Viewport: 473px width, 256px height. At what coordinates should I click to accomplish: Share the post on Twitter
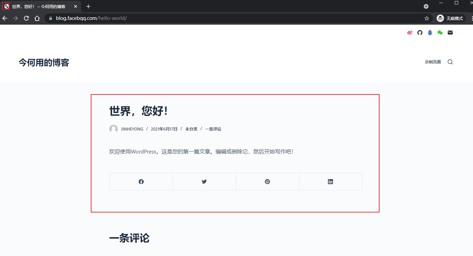coord(204,181)
